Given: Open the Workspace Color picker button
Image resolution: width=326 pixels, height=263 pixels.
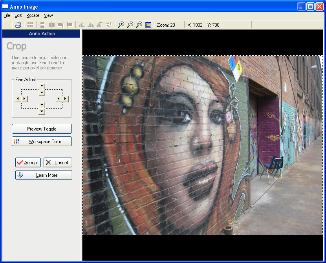Looking at the screenshot, I should [42, 141].
